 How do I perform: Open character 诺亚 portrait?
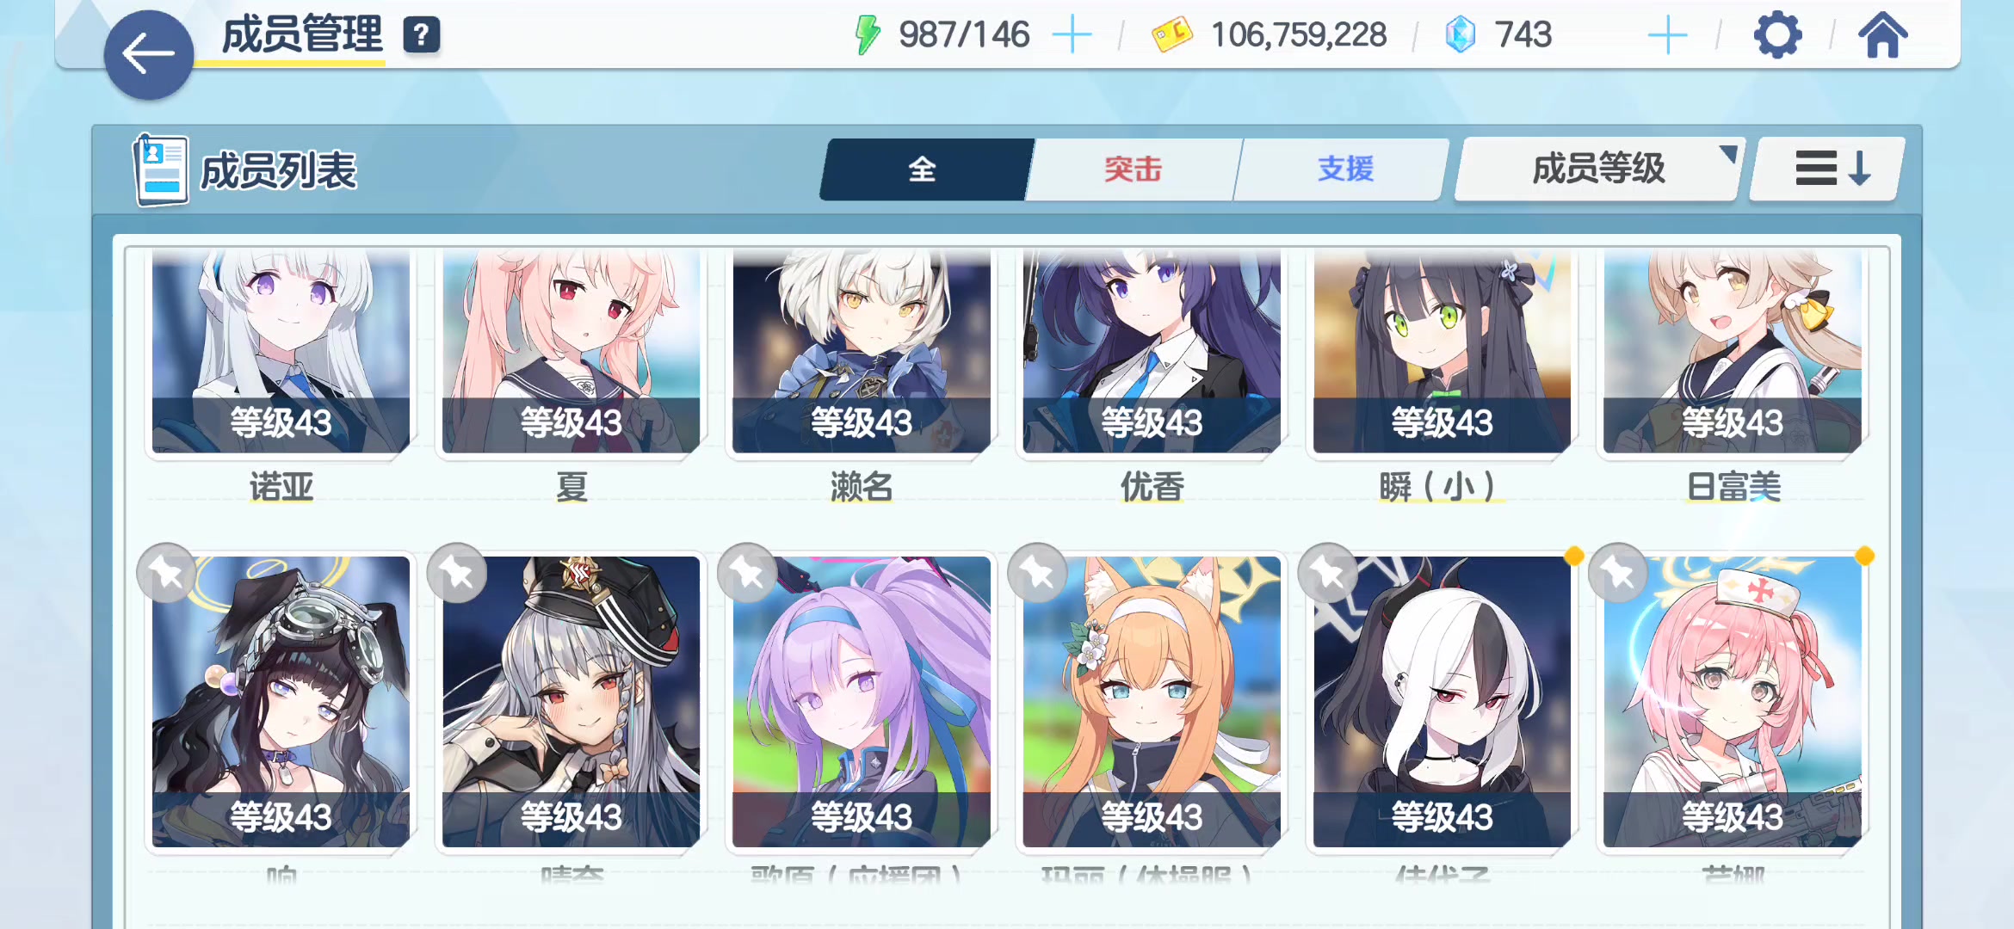[x=281, y=352]
